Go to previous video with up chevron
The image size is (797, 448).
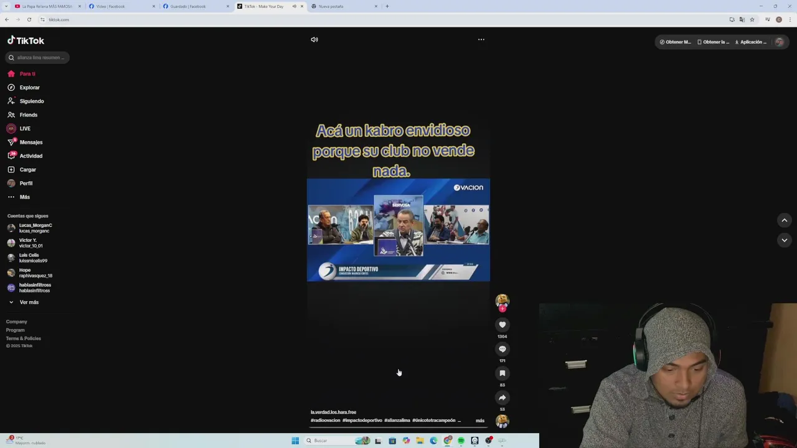tap(785, 220)
